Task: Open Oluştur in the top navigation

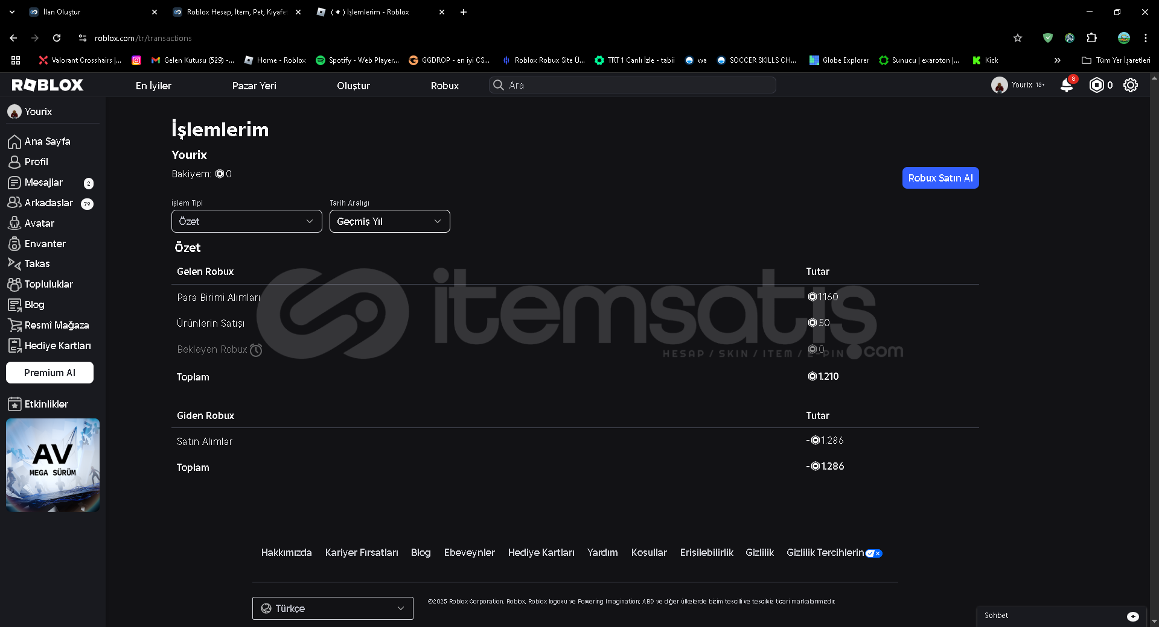Action: click(x=353, y=86)
